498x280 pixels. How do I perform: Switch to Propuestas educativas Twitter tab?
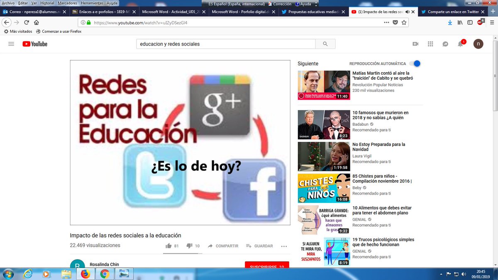[x=312, y=12]
